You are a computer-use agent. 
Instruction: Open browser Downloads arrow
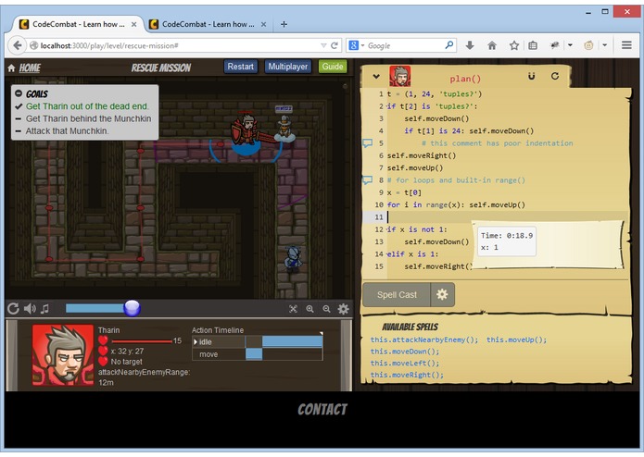pyautogui.click(x=470, y=45)
